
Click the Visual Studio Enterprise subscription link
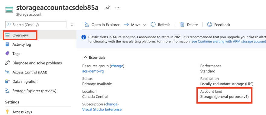pyautogui.click(x=102, y=109)
